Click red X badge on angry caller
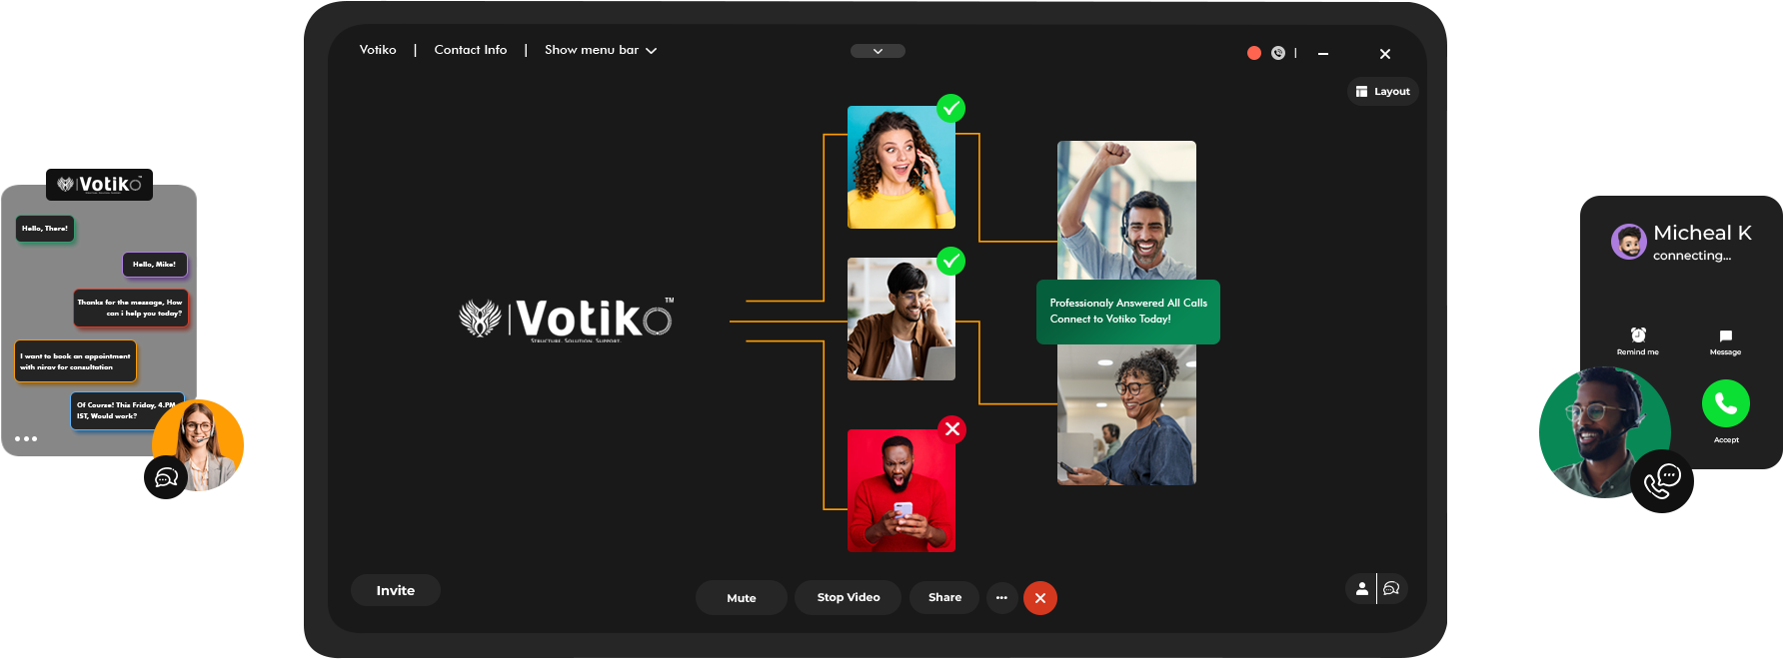Viewport: 1783px width, 659px height. (x=952, y=429)
